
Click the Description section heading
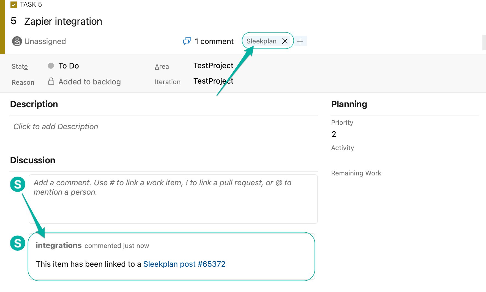tap(34, 104)
